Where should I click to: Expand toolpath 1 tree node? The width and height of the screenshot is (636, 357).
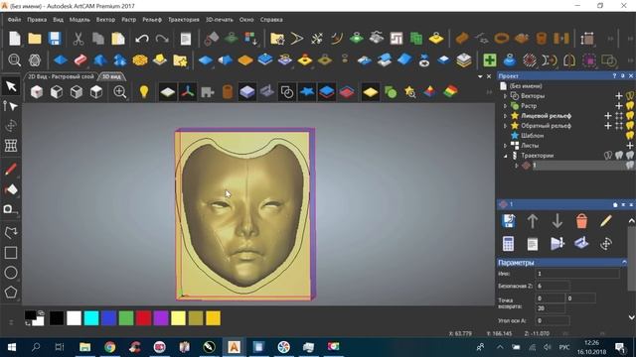[x=517, y=166]
